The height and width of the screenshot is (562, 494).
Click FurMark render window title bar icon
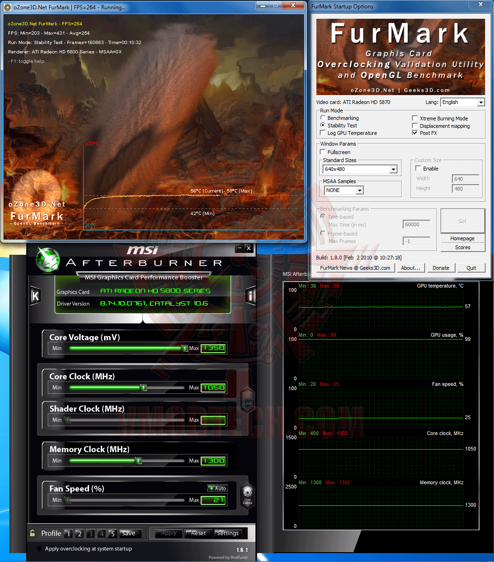coord(7,7)
